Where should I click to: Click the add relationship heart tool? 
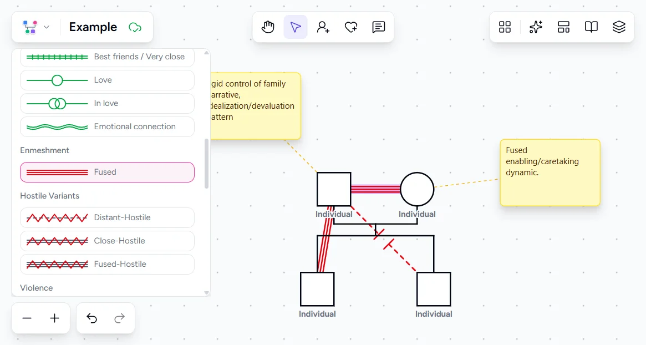pos(350,27)
